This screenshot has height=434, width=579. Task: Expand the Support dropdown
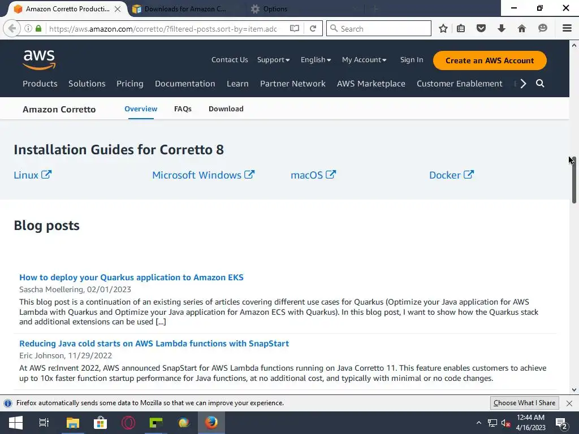pyautogui.click(x=273, y=60)
